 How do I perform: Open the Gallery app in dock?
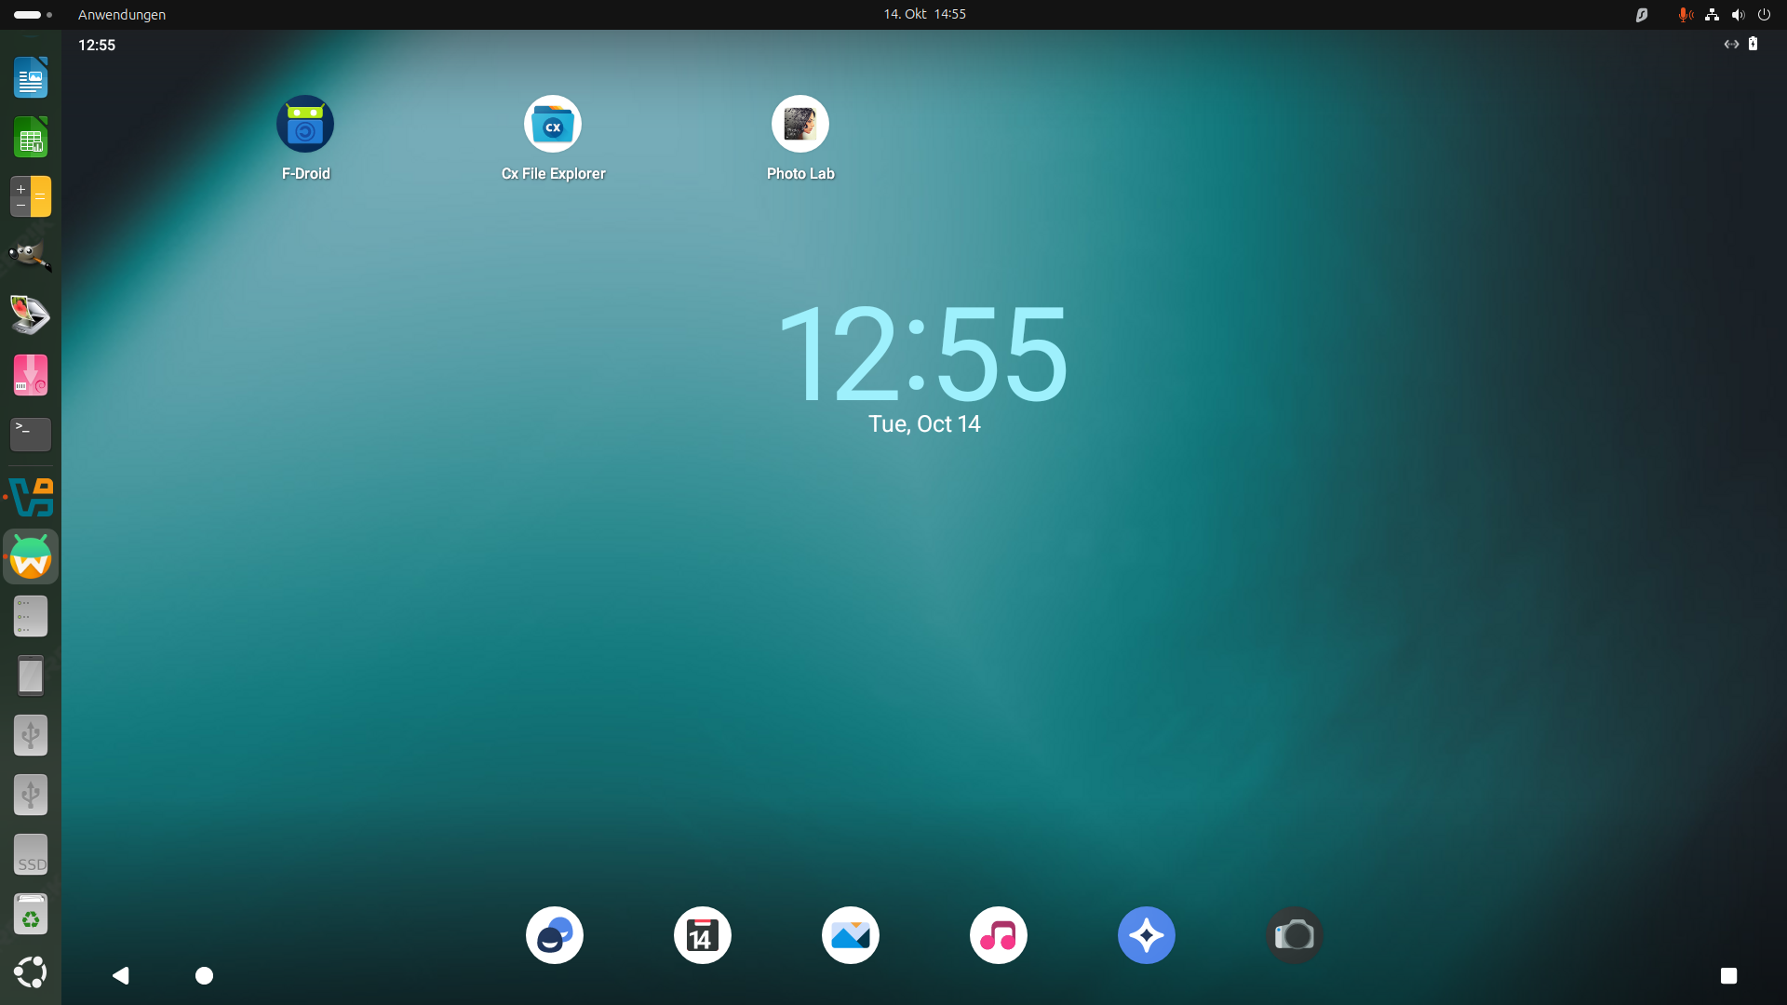click(851, 935)
